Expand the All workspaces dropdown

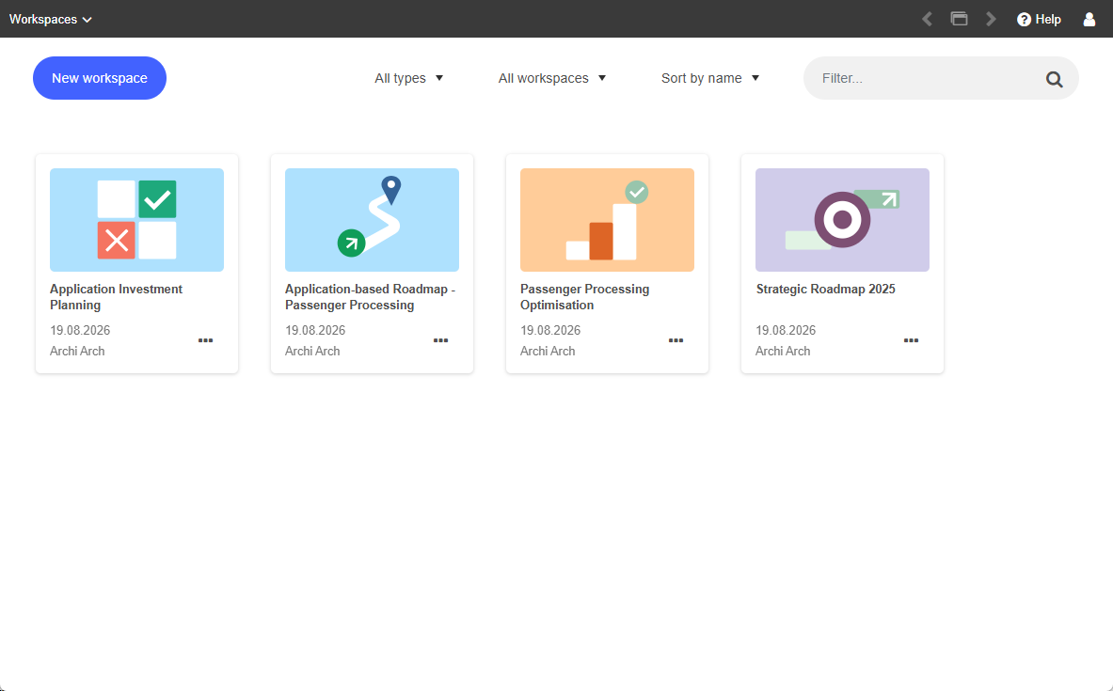(552, 78)
